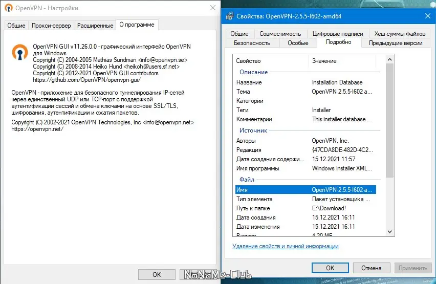Screen dimensions: 436x284
Task: Select the Авторы row with OpenVPN, Inc.
Action: pyautogui.click(x=306, y=141)
